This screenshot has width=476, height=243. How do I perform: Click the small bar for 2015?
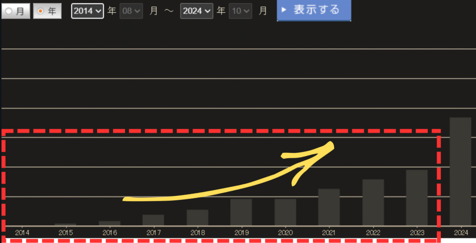(66, 224)
